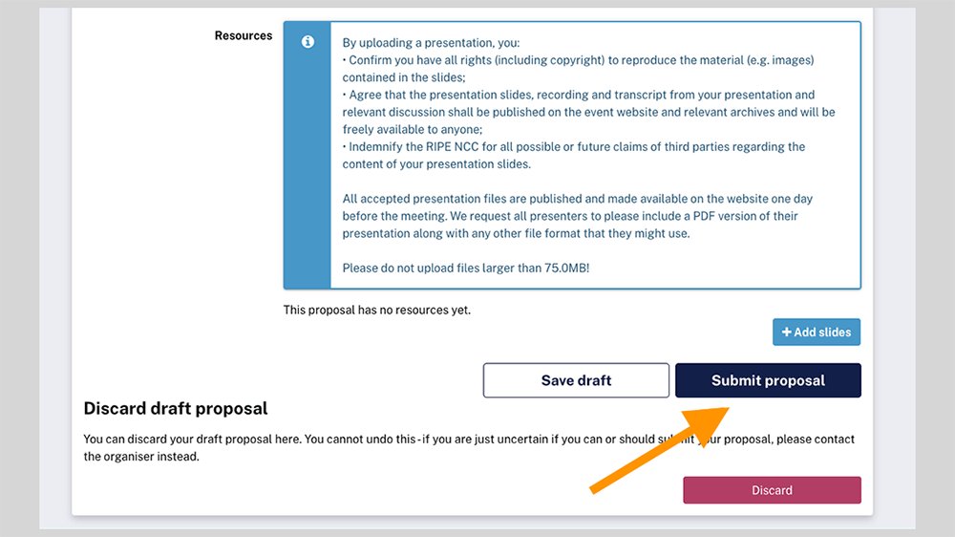955x537 pixels.
Task: Save the proposal as a draft
Action: tap(576, 380)
